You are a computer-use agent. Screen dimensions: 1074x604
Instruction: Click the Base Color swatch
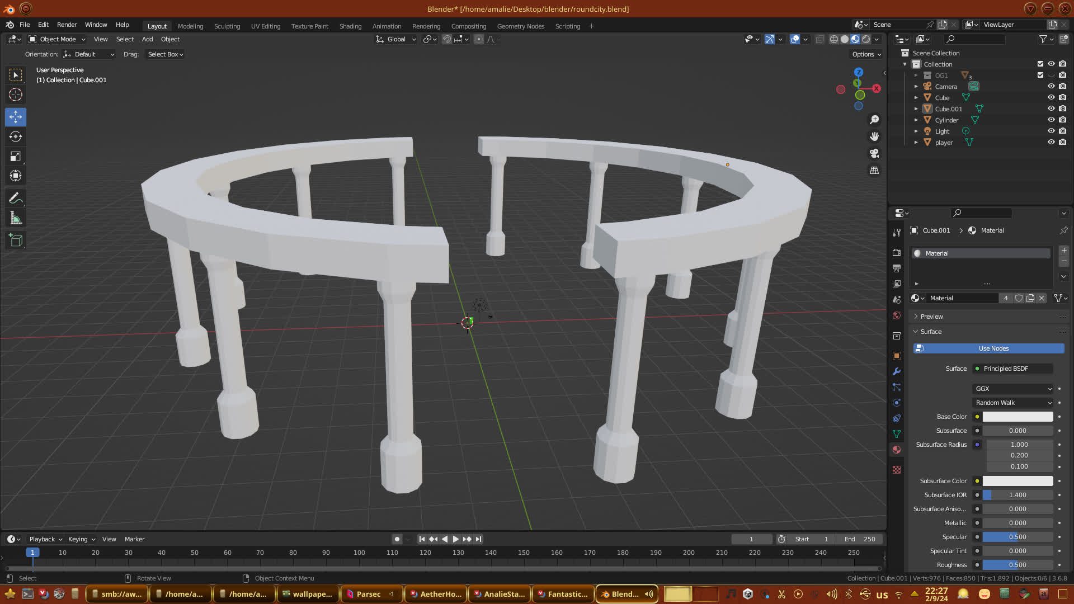click(x=1018, y=417)
